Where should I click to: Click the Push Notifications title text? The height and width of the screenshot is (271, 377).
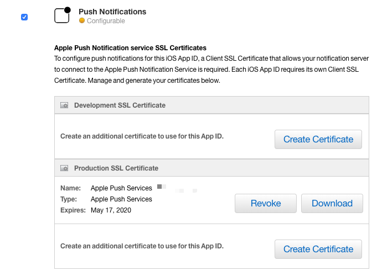point(112,11)
